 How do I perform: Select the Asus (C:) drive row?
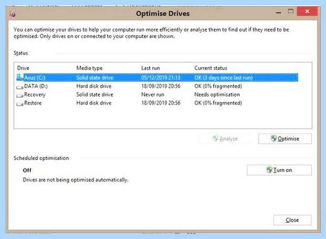pyautogui.click(x=157, y=78)
